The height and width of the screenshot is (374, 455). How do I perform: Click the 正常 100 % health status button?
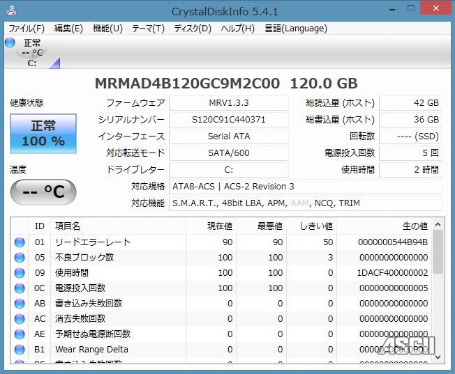[x=43, y=133]
